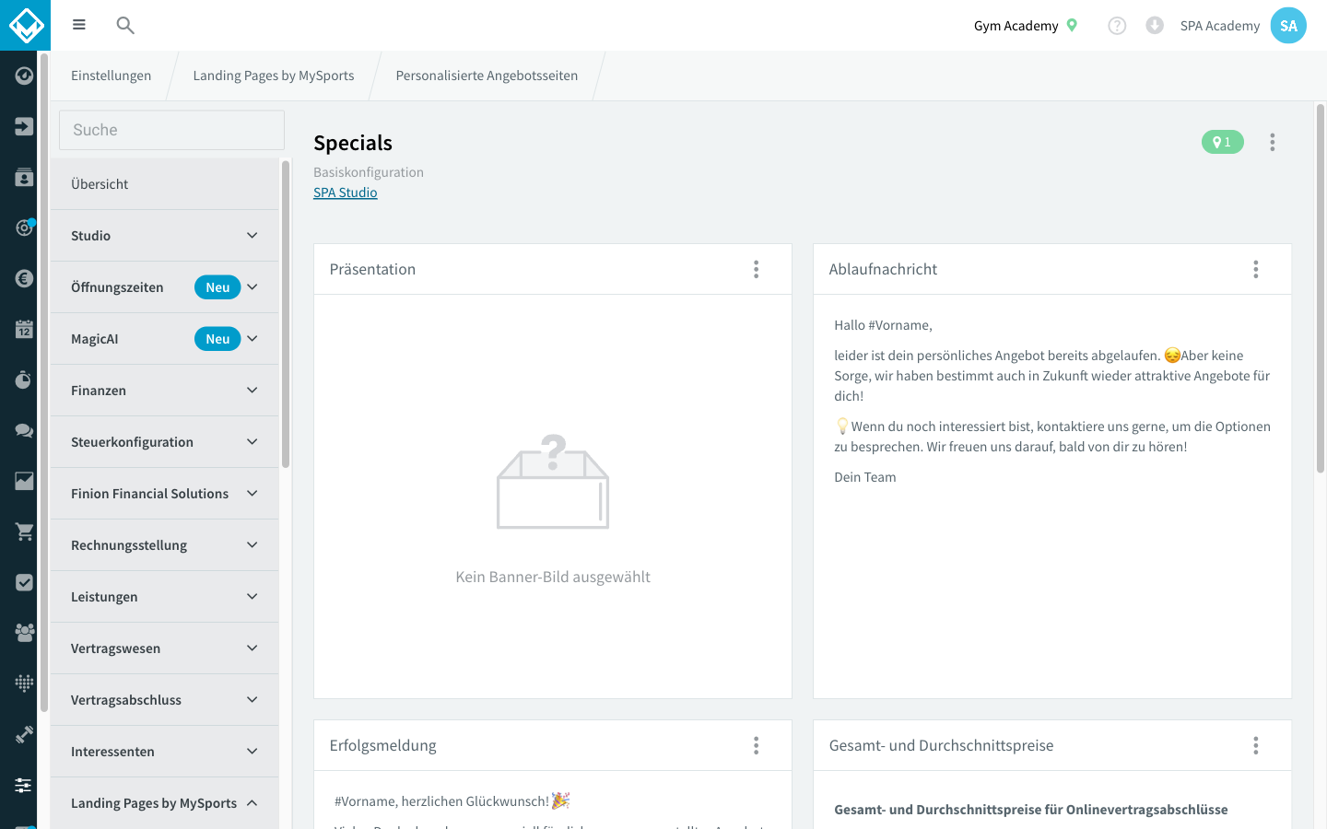The image size is (1327, 829).
Task: Open the check-in arrow sidebar icon
Action: coord(24,126)
